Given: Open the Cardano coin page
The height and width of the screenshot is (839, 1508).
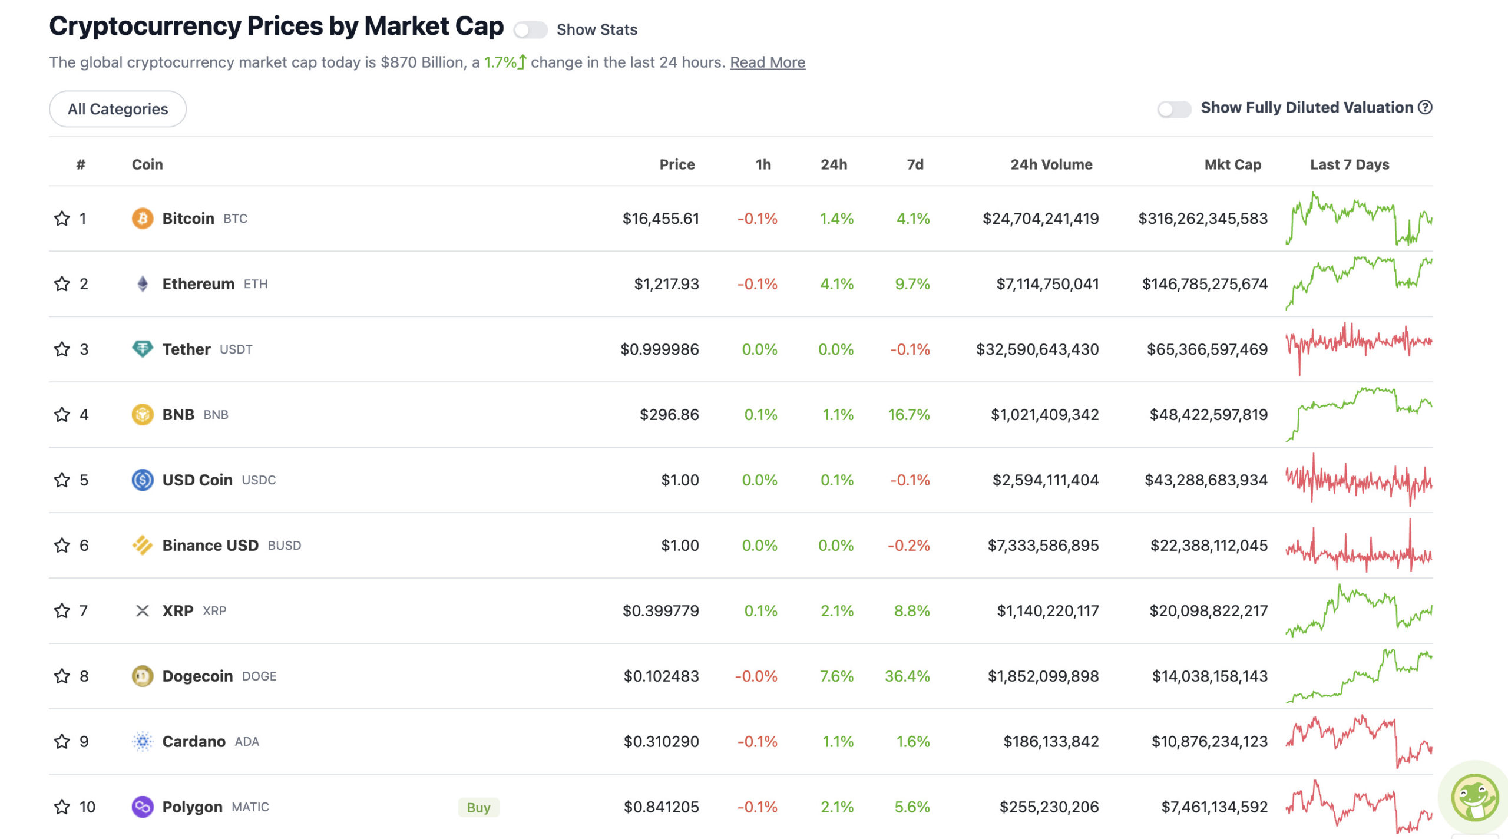Looking at the screenshot, I should pos(194,742).
